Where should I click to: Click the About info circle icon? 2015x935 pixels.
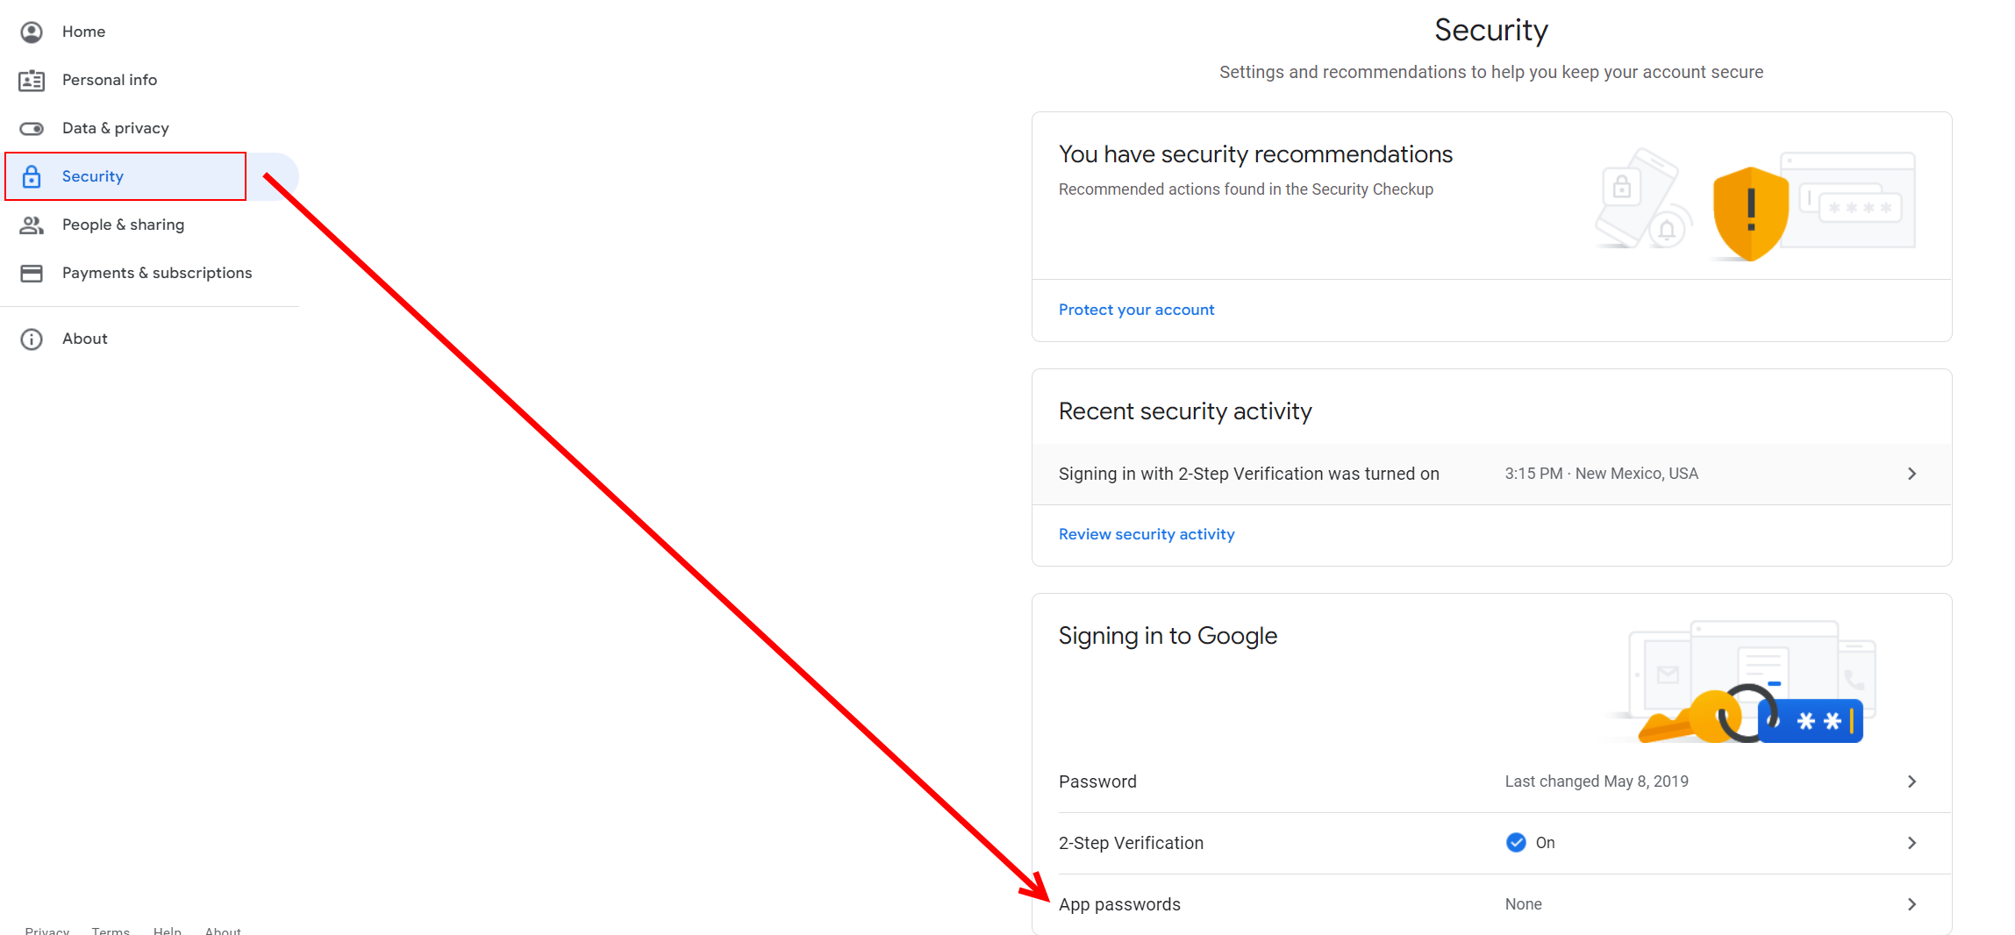pos(32,339)
